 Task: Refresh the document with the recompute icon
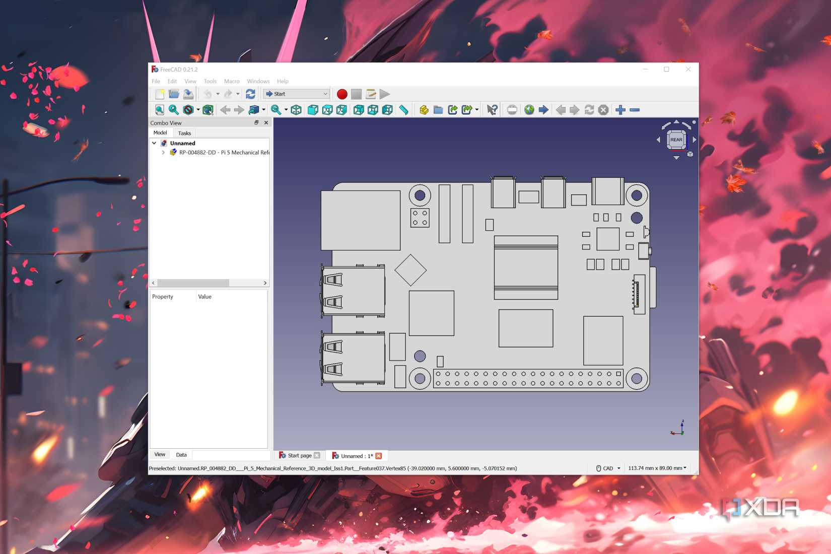[250, 94]
